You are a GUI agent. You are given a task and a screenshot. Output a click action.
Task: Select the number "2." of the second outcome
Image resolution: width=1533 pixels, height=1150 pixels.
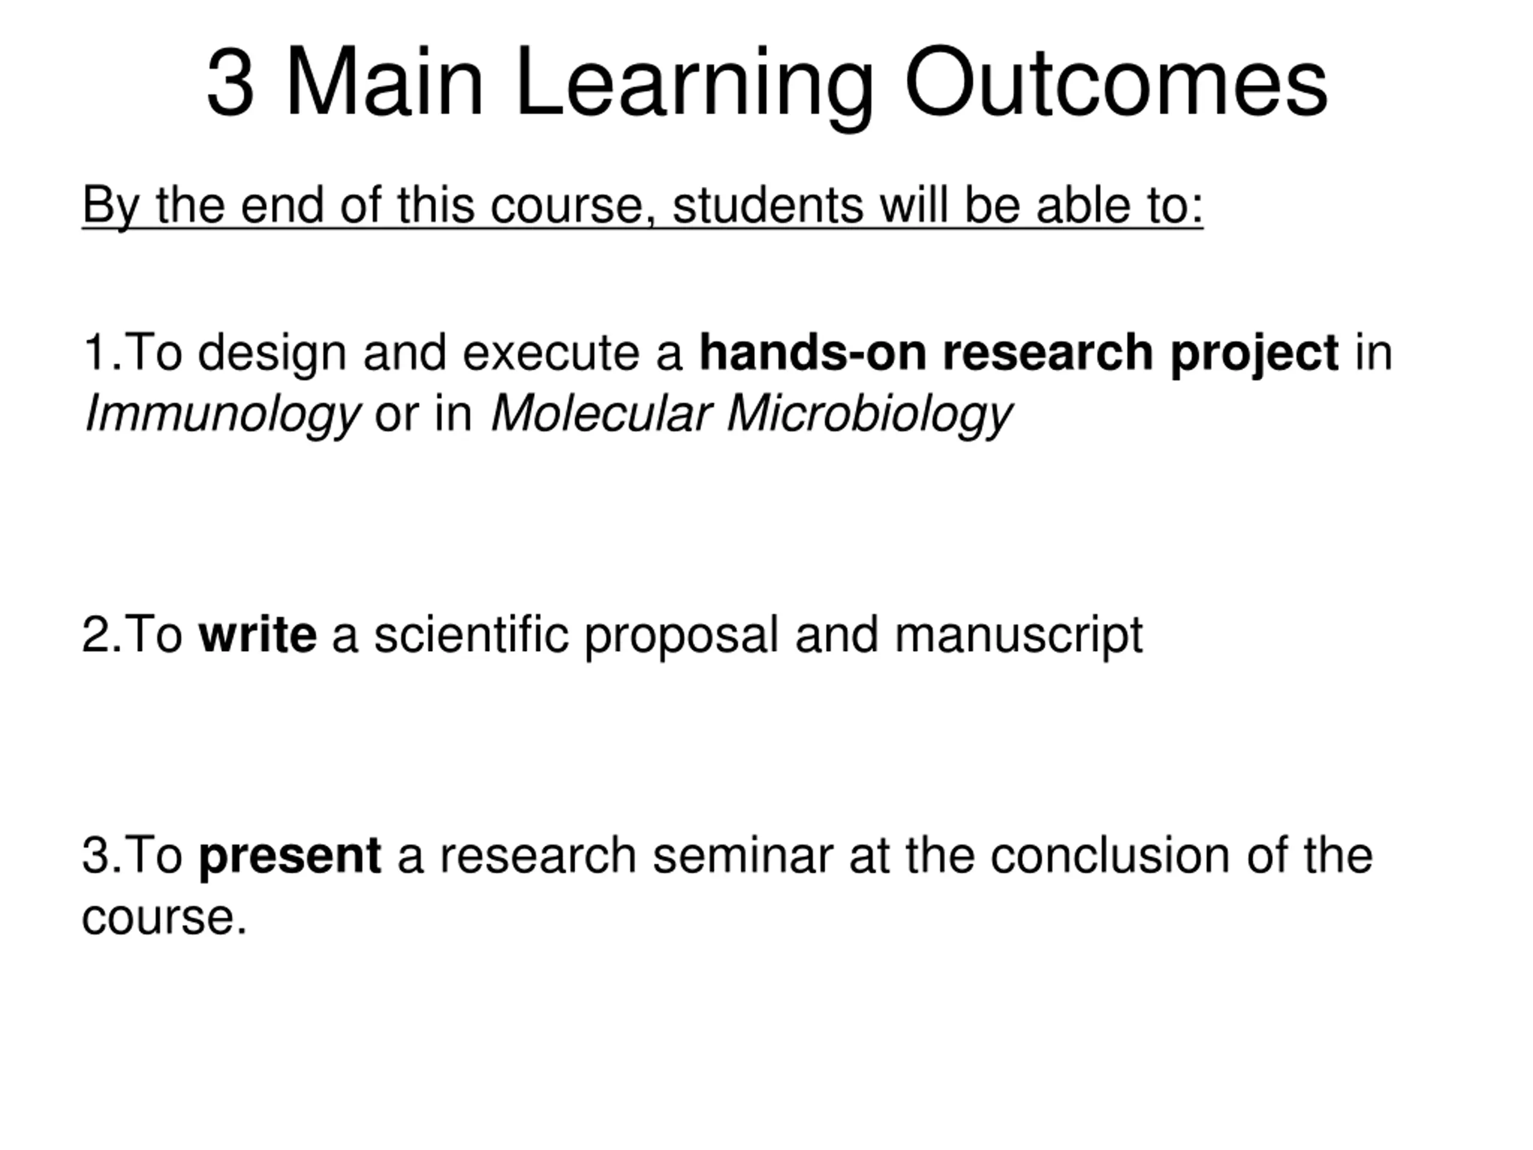pyautogui.click(x=101, y=634)
